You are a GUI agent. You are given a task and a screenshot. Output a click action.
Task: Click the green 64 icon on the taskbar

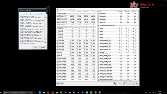click(91, 92)
